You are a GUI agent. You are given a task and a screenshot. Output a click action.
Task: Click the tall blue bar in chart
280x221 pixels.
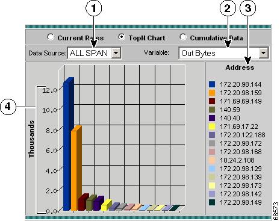(x=67, y=145)
